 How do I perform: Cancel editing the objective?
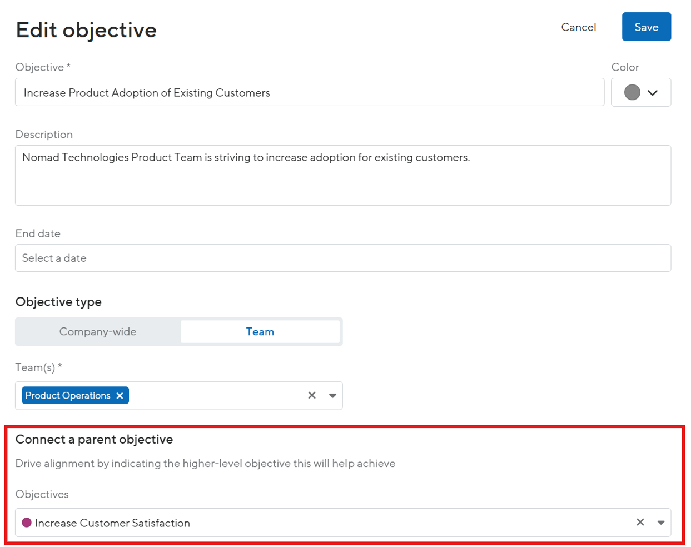click(578, 27)
